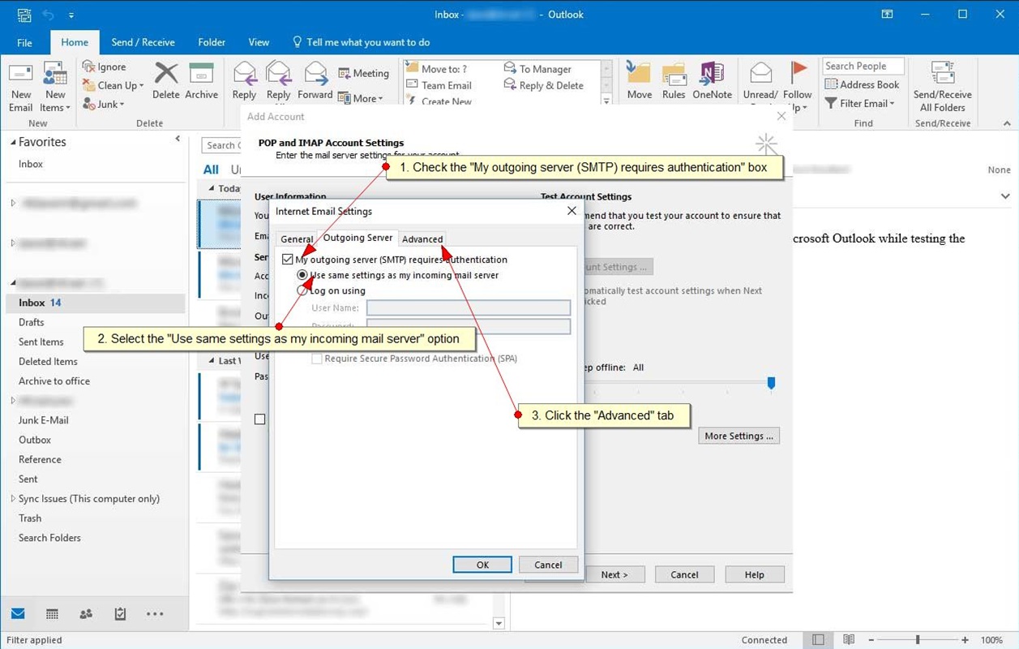Open the Sent Items folder
Screen dimensions: 1019x649
tap(41, 342)
